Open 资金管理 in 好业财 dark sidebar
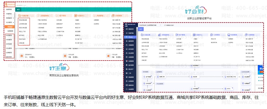Image resolution: width=267 pixels, height=109 pixels. pos(130,53)
